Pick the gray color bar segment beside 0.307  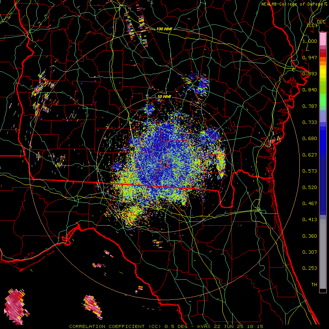pos(323,254)
